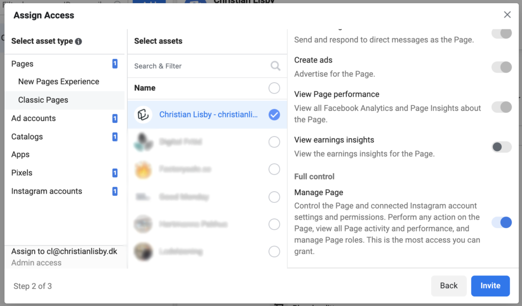
Task: Focus the Search & Filter field
Action: click(207, 66)
